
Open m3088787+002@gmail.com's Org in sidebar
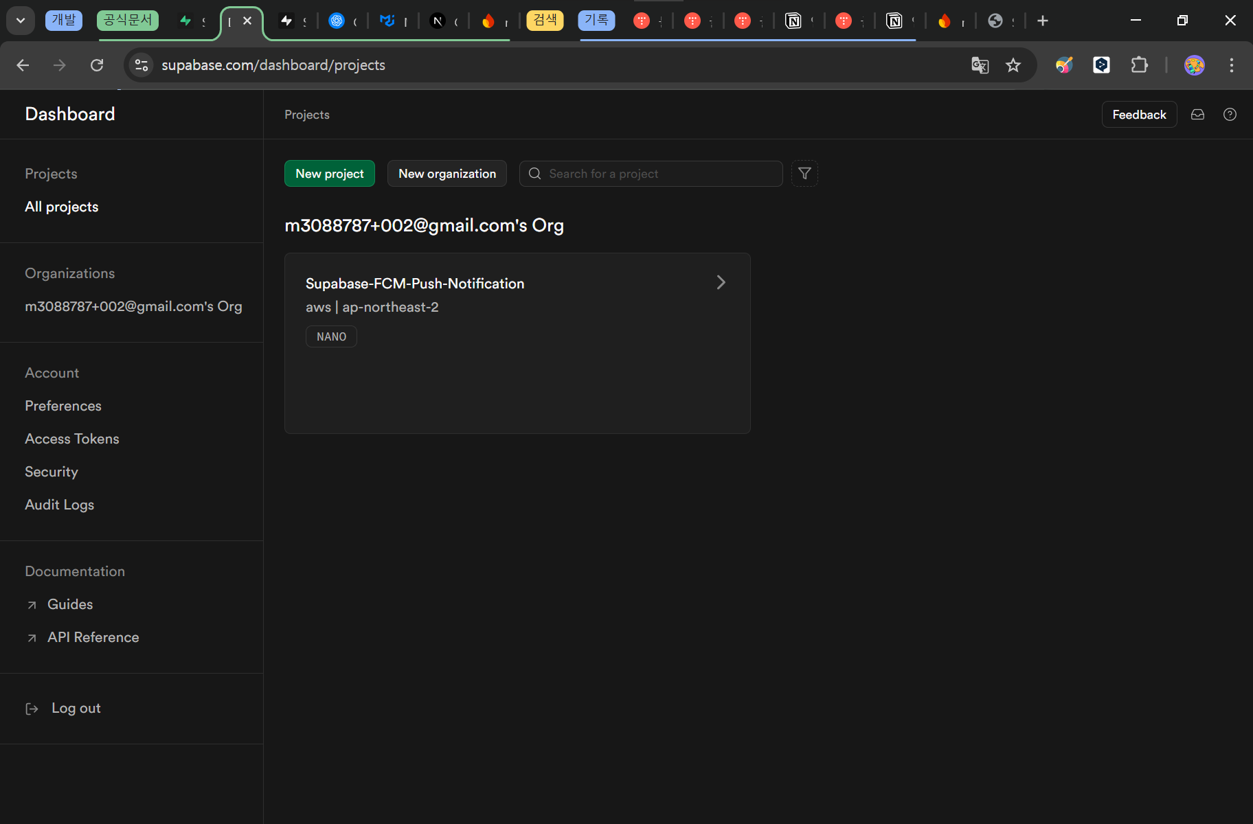[133, 306]
